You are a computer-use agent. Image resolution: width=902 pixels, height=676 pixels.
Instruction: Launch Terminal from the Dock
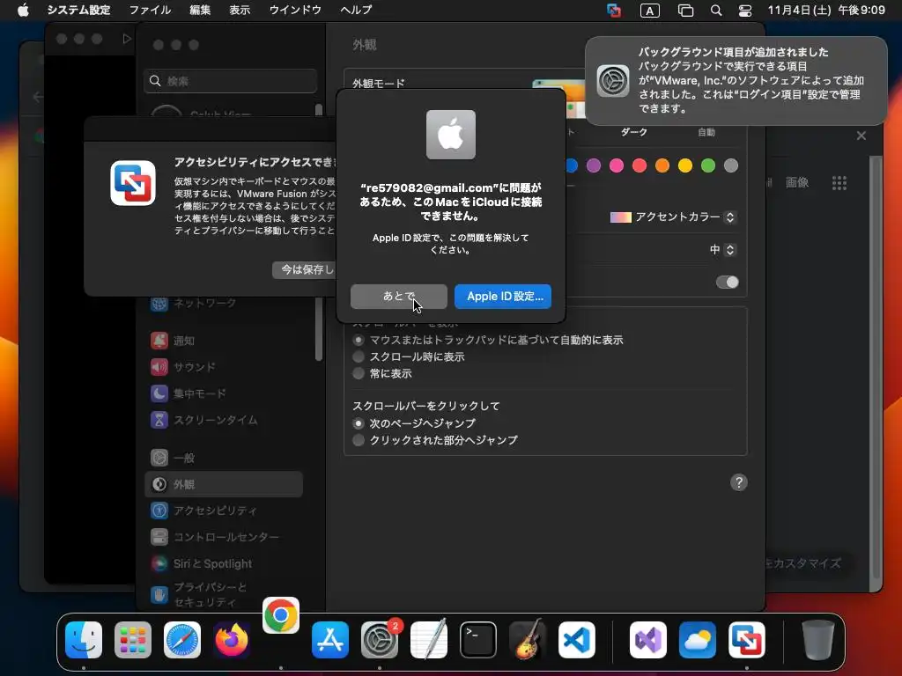478,640
